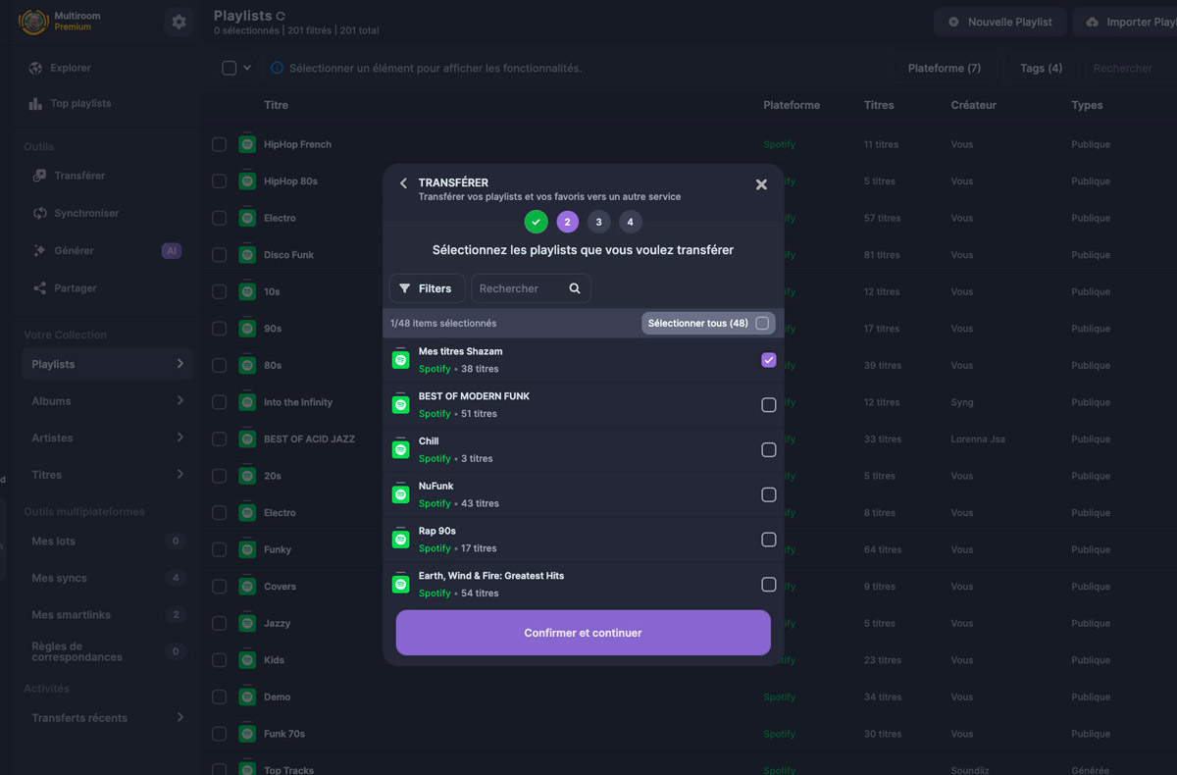
Task: Click Spotify icon of Chill playlist
Action: (x=400, y=449)
